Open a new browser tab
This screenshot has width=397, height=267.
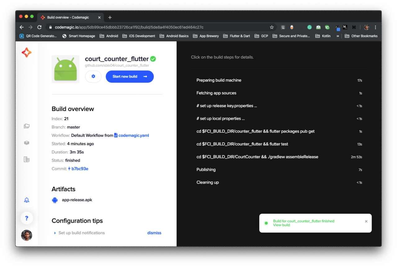click(x=110, y=18)
